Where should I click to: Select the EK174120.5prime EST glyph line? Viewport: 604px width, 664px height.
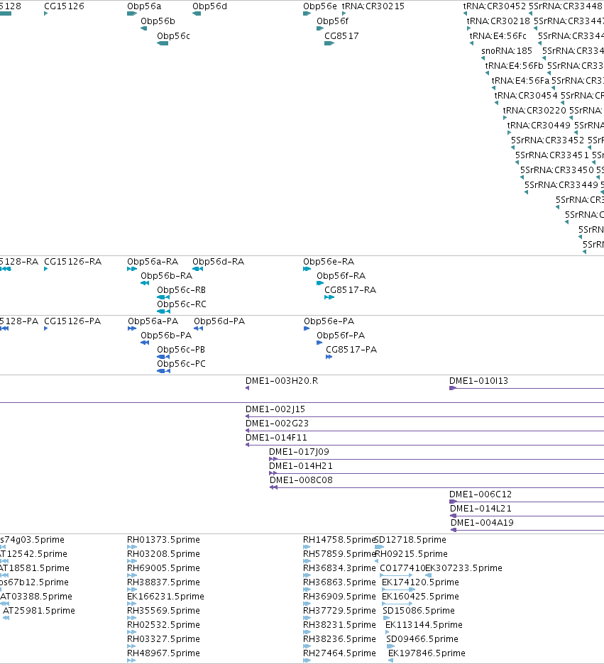[x=398, y=590]
